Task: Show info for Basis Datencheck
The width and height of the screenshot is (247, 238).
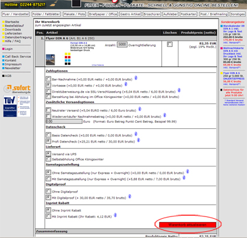Action: pyautogui.click(x=136, y=134)
